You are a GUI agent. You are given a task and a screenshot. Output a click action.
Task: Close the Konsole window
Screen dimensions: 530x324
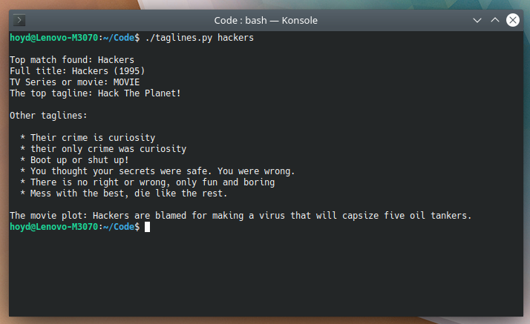pyautogui.click(x=512, y=21)
